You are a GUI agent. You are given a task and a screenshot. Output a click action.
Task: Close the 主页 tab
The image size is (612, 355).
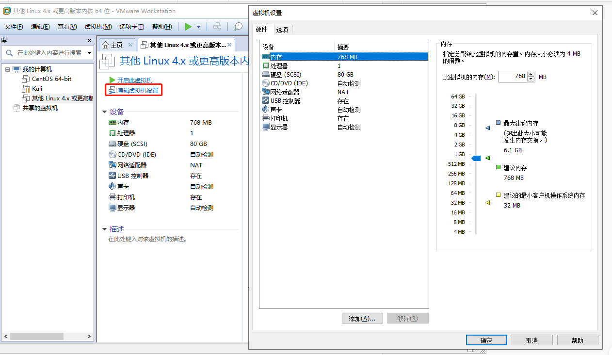130,45
